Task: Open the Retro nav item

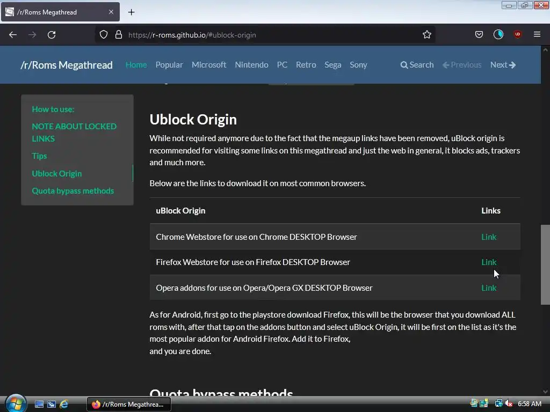Action: [306, 65]
